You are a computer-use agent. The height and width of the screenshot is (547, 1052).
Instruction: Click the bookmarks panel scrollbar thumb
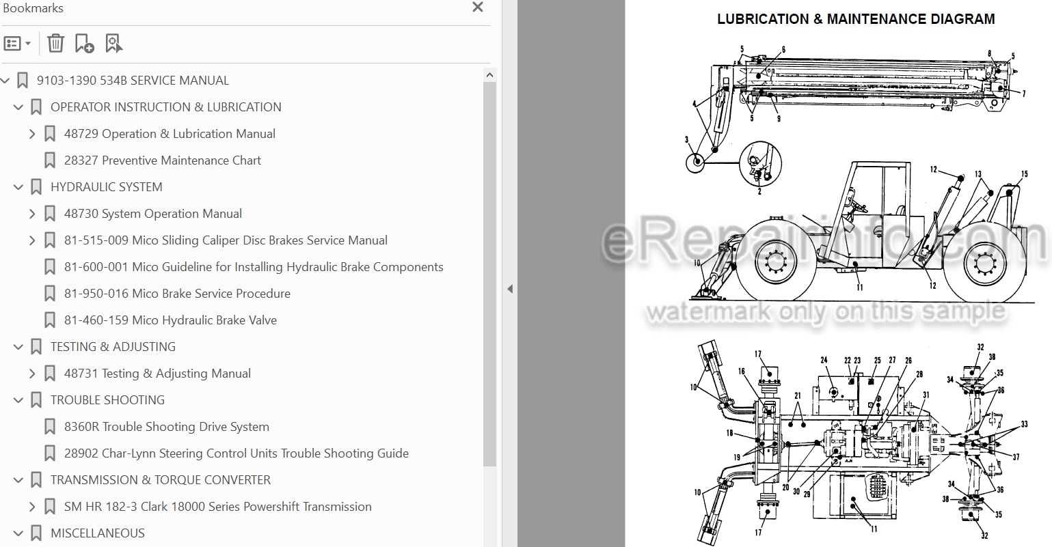point(489,273)
